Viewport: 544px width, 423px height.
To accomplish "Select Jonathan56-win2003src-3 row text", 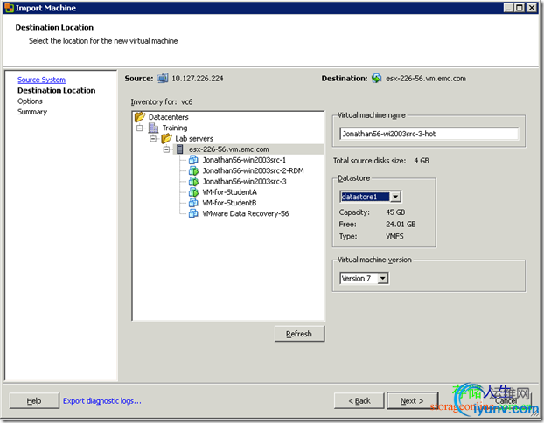I will pos(245,182).
